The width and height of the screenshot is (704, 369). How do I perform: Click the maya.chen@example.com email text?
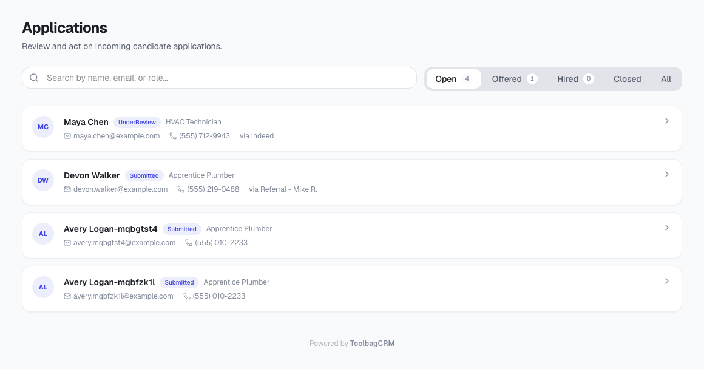[117, 136]
